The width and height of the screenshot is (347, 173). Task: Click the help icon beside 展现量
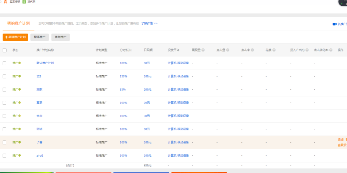(203, 50)
